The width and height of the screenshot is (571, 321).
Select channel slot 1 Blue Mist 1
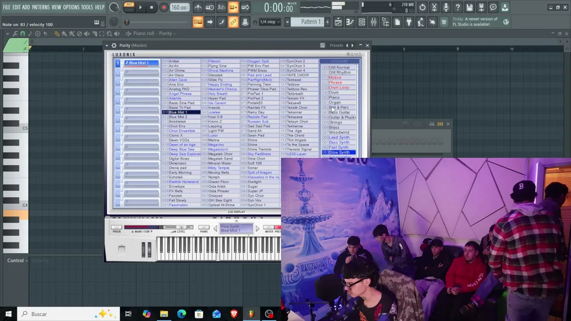point(141,63)
